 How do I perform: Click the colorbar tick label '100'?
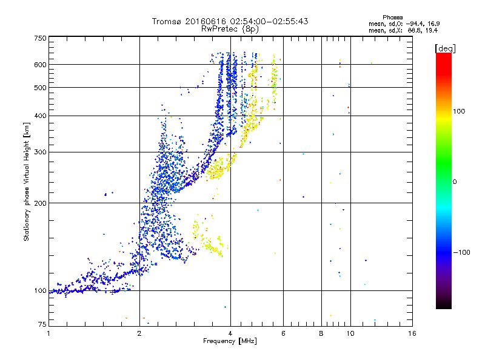[x=459, y=111]
